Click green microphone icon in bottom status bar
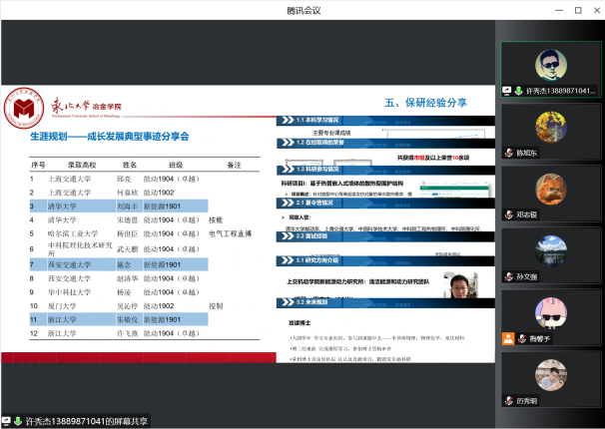 (18, 421)
